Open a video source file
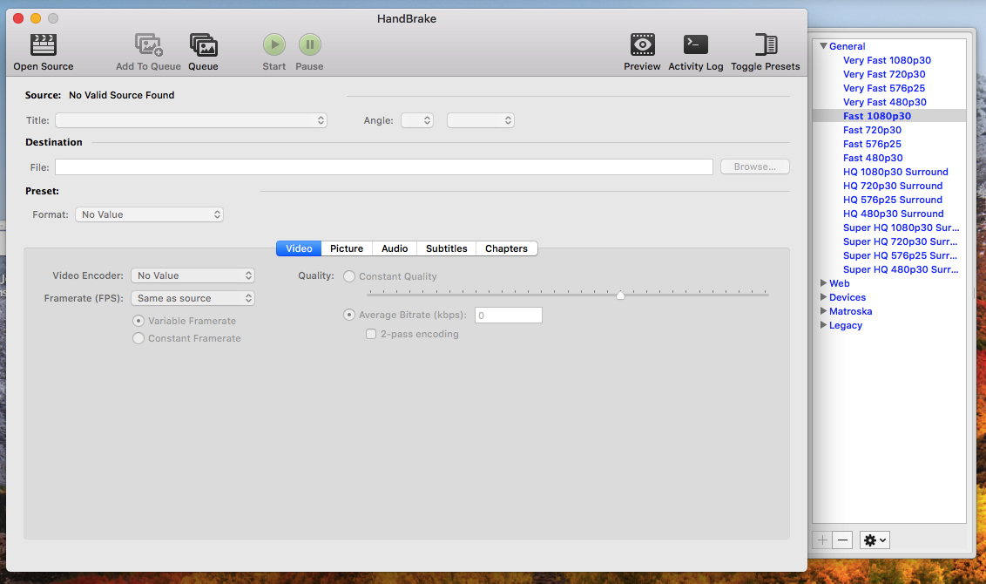 click(x=44, y=52)
